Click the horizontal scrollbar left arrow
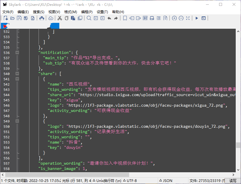241x184 pixels. tap(3, 175)
